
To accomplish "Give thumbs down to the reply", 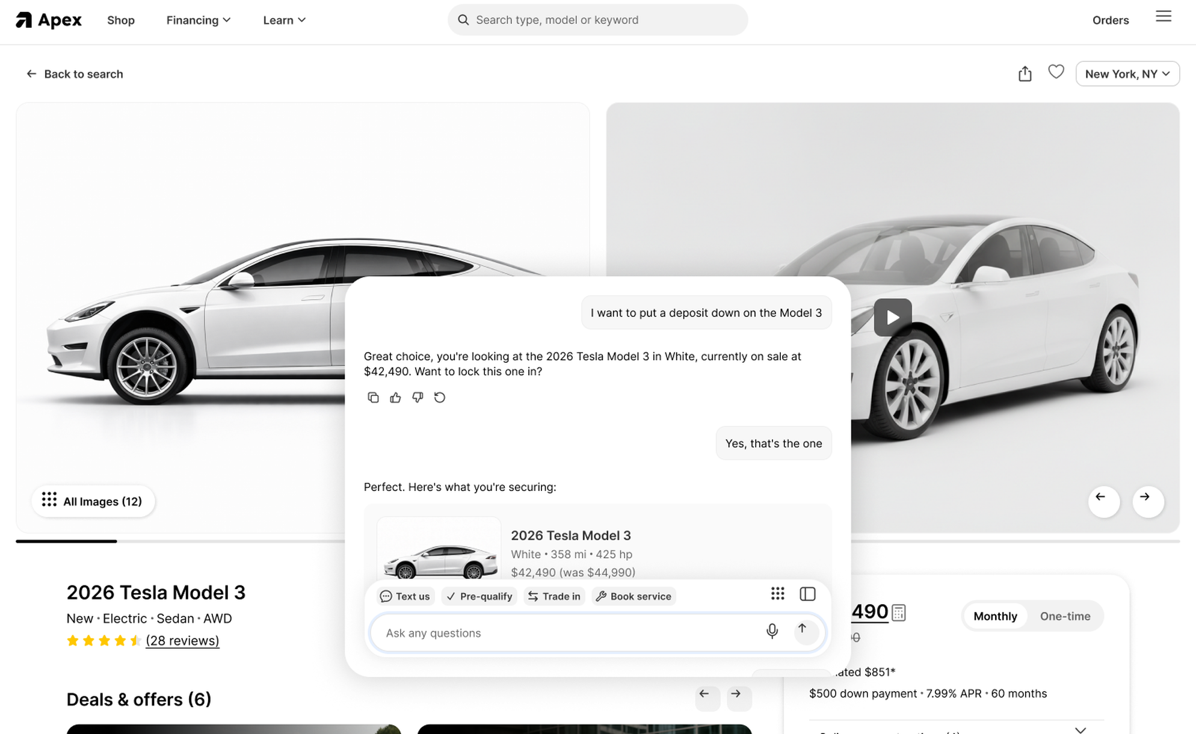I will coord(418,397).
